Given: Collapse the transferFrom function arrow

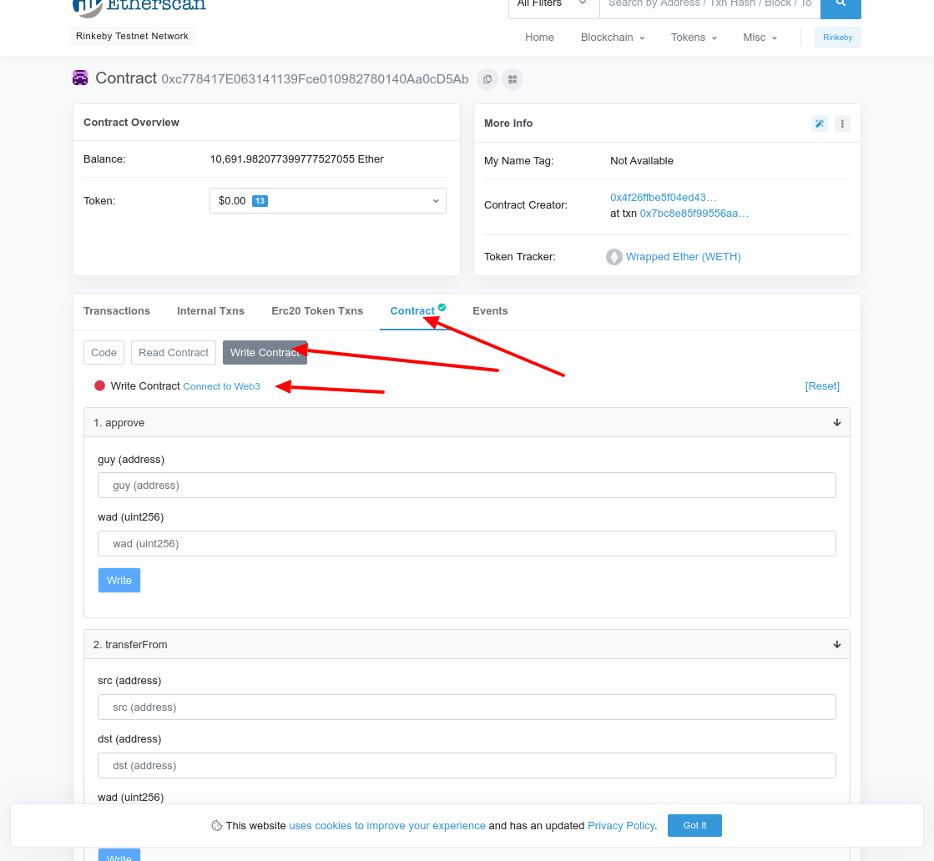Looking at the screenshot, I should (836, 645).
